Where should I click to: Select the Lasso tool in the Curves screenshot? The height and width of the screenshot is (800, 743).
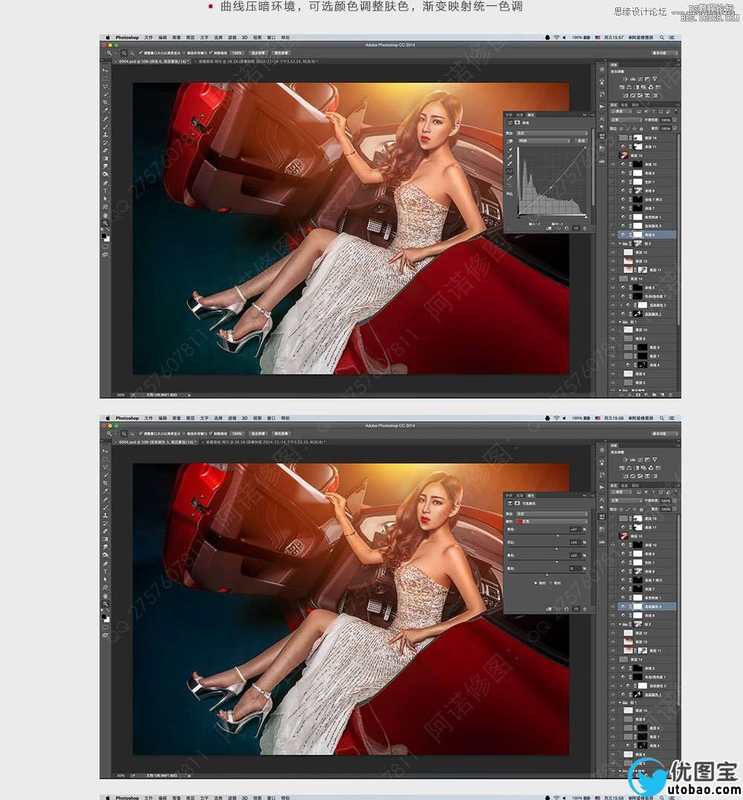(105, 86)
